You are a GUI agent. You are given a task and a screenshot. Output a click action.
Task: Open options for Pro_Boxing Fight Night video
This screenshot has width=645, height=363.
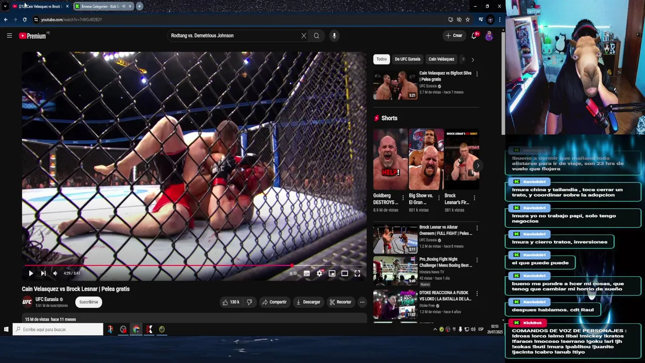[x=477, y=260]
